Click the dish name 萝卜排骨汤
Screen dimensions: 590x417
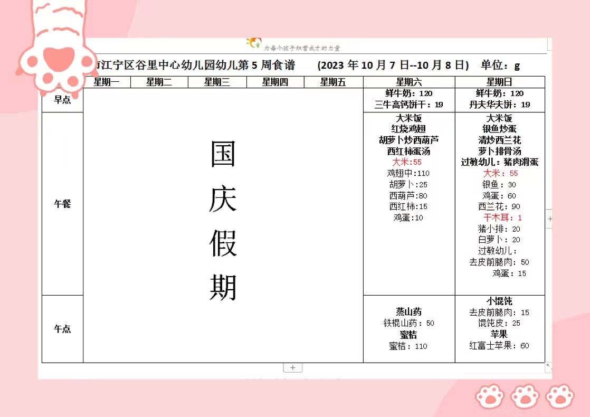click(x=500, y=151)
